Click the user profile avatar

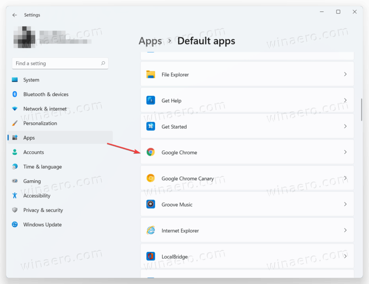(x=25, y=37)
